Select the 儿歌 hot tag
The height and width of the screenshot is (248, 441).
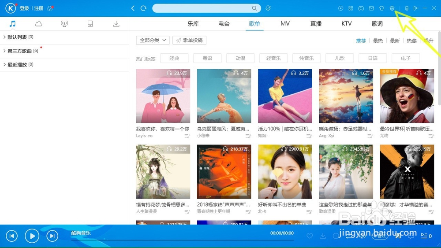point(340,58)
